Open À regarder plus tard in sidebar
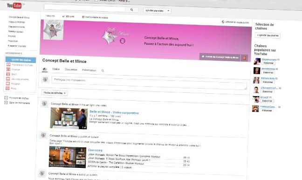This screenshot has width=302, height=180. point(17,46)
